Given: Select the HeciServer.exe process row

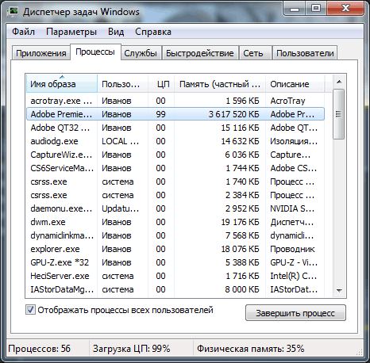Looking at the screenshot, I should tap(175, 276).
